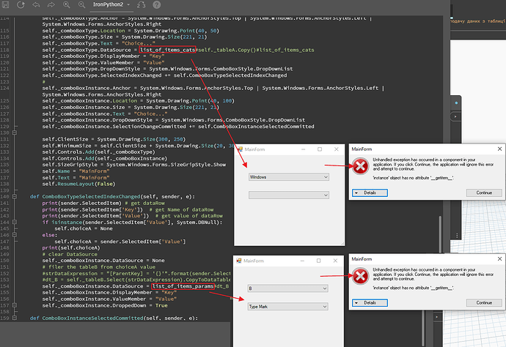The image size is (506, 347).
Task: Click the text list_of_items_params on line 154
Action: pyautogui.click(x=183, y=286)
